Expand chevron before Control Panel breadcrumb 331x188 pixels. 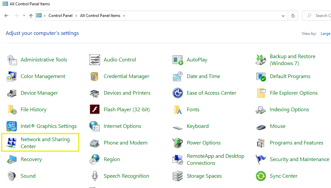coord(45,16)
